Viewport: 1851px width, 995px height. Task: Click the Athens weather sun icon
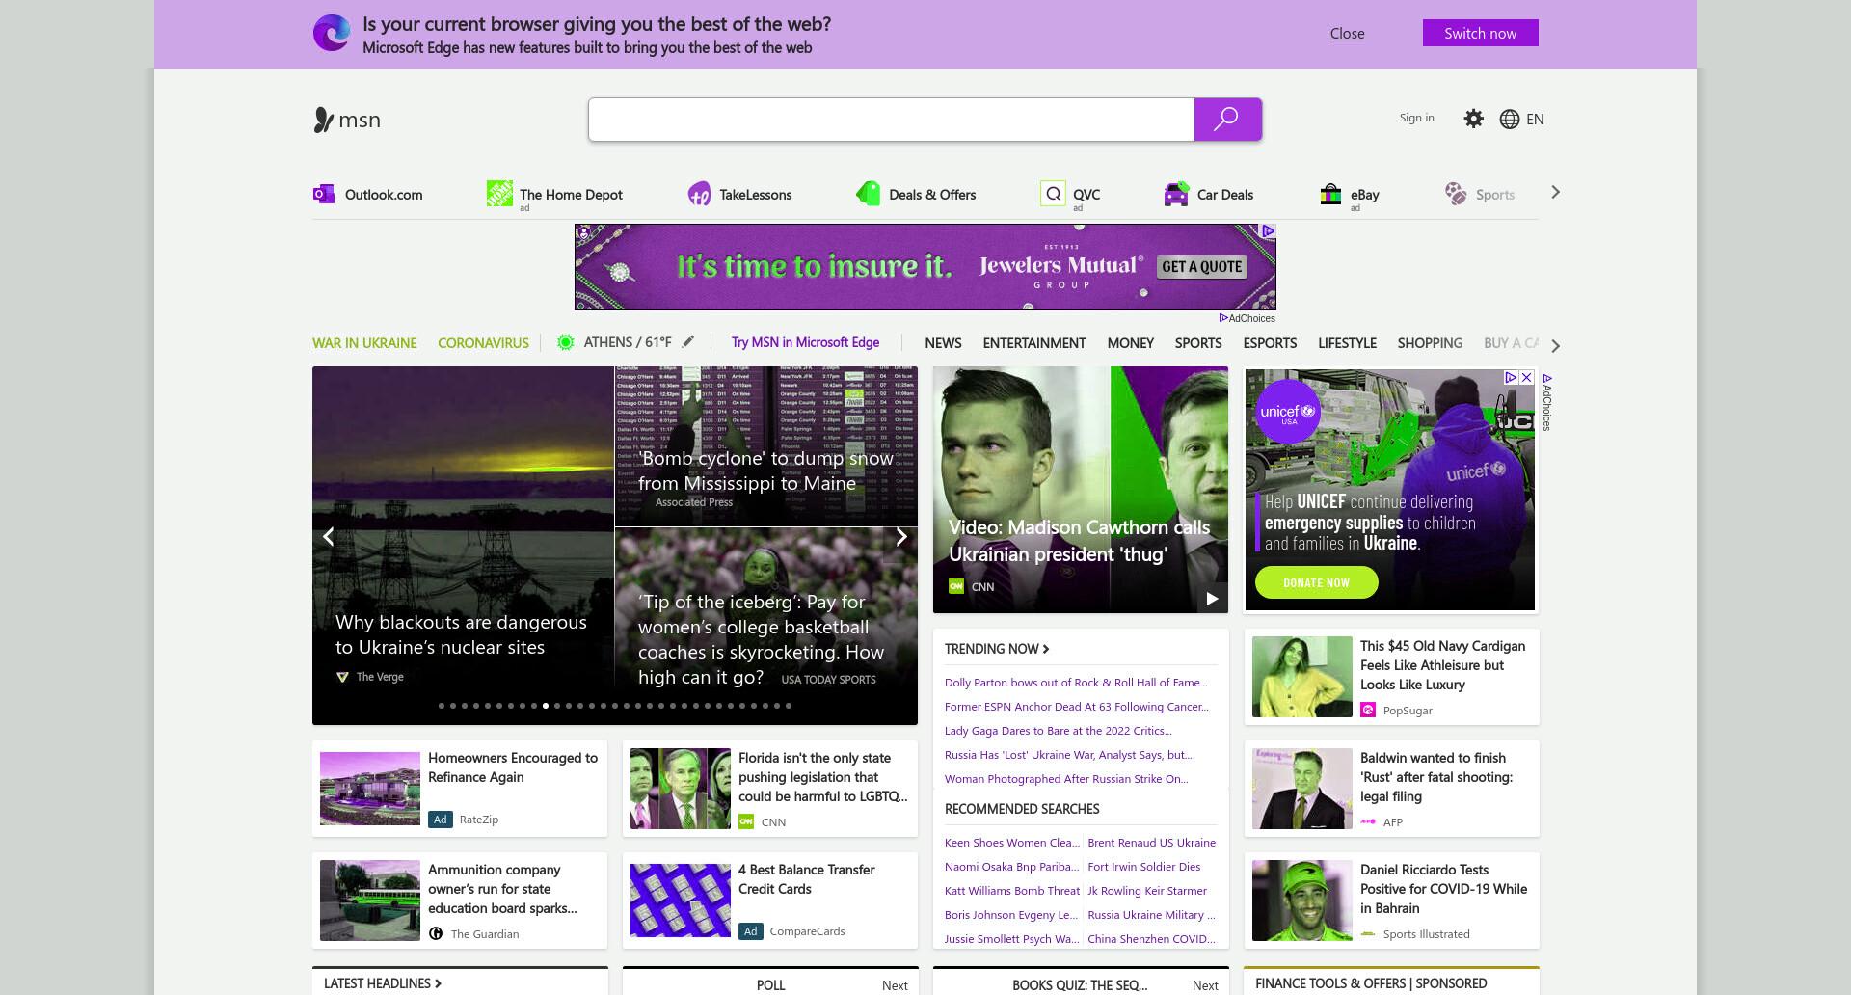(x=566, y=342)
